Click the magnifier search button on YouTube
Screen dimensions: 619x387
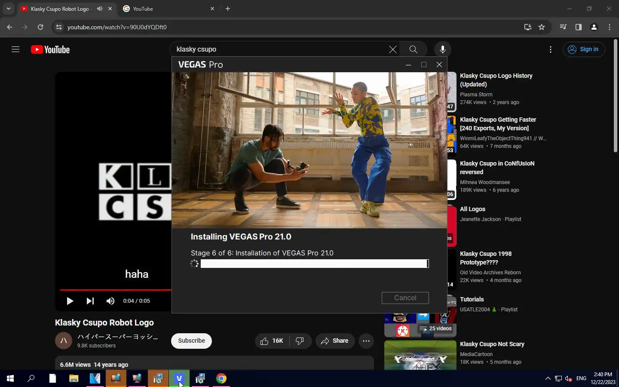[413, 49]
